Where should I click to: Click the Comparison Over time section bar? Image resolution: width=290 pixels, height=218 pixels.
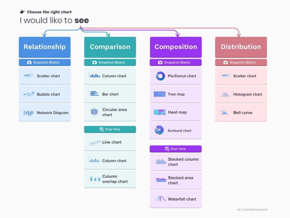[110, 129]
